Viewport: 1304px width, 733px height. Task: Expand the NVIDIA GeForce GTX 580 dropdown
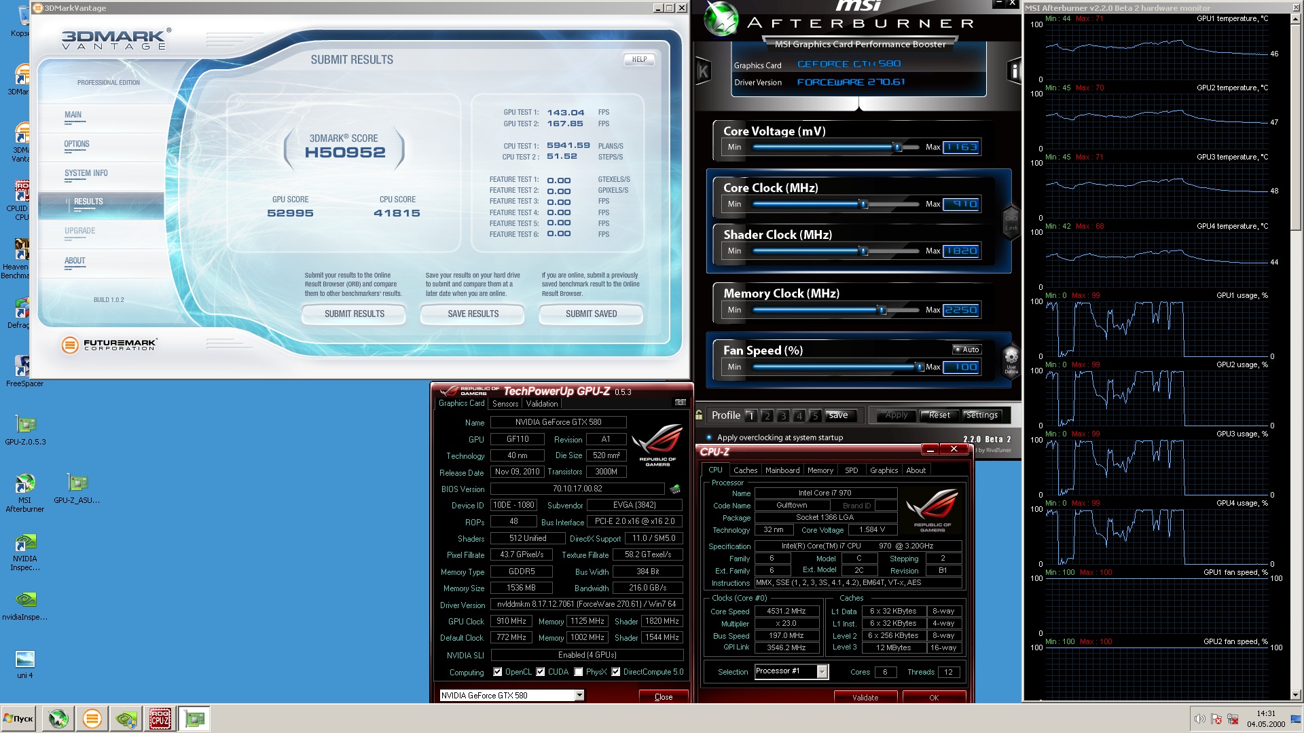tap(579, 695)
